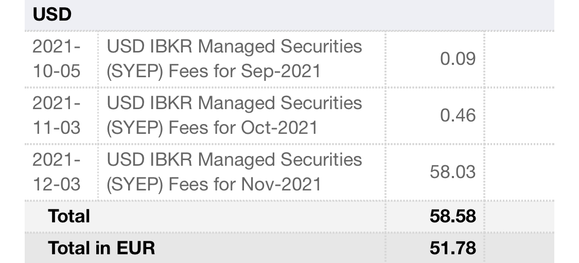The image size is (579, 263).
Task: Click the 0.09 fee amount
Action: pyautogui.click(x=458, y=59)
